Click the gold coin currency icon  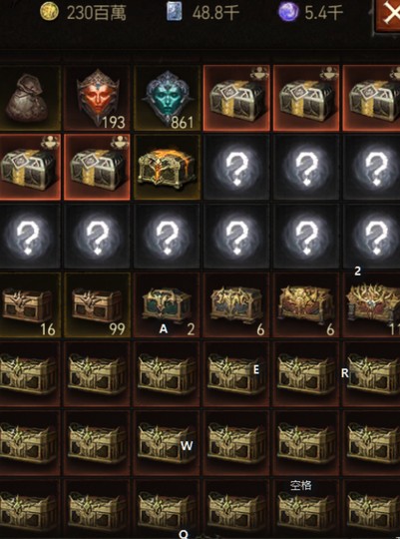(x=49, y=12)
